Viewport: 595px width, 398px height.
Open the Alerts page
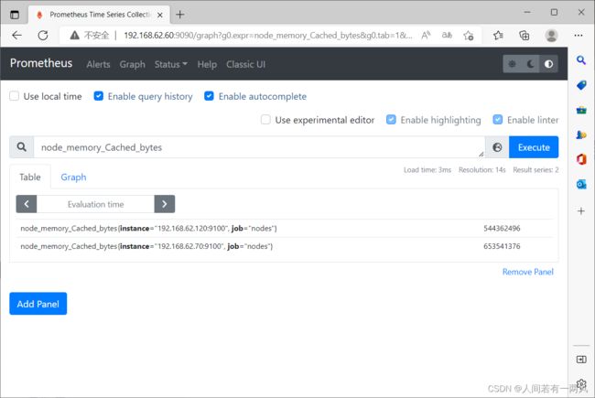click(98, 64)
